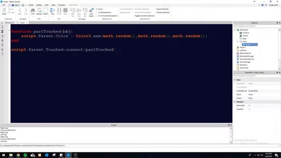Switch to the TEST ribbon tab
The height and width of the screenshot is (158, 281).
click(47, 5)
